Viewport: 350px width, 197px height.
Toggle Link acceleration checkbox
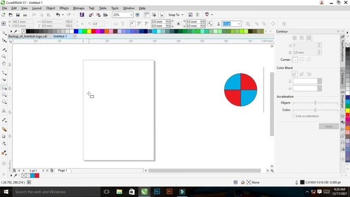pos(293,116)
